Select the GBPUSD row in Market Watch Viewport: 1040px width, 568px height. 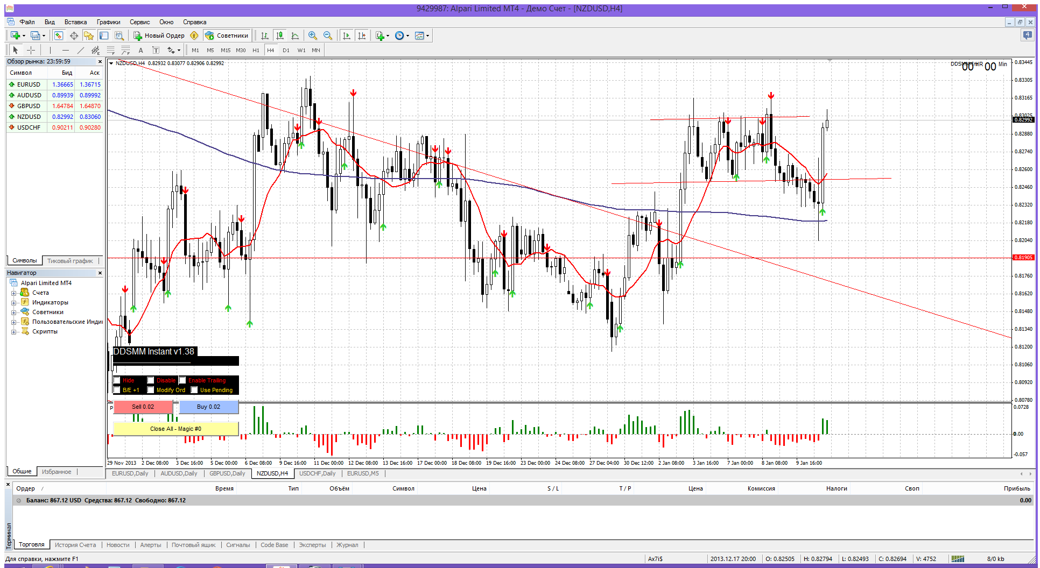point(54,106)
